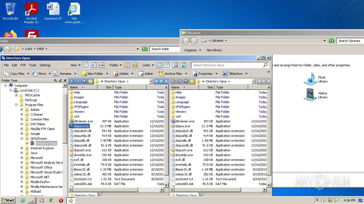Click the Admin toolbar button

point(146,74)
